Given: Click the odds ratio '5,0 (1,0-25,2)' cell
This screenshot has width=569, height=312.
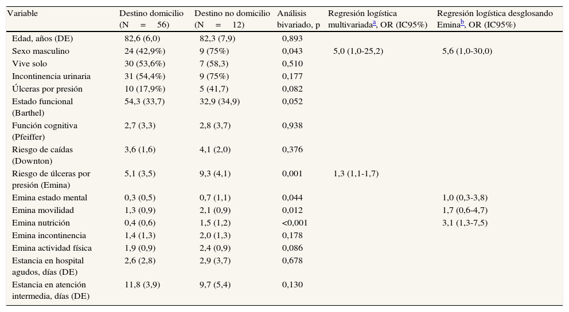Looking at the screenshot, I should 358,51.
